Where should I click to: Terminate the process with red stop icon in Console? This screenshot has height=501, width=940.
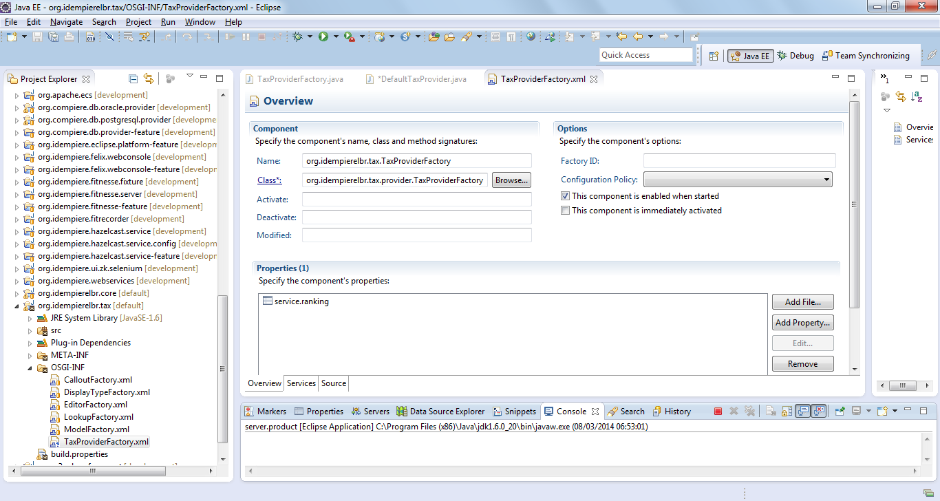[718, 412]
